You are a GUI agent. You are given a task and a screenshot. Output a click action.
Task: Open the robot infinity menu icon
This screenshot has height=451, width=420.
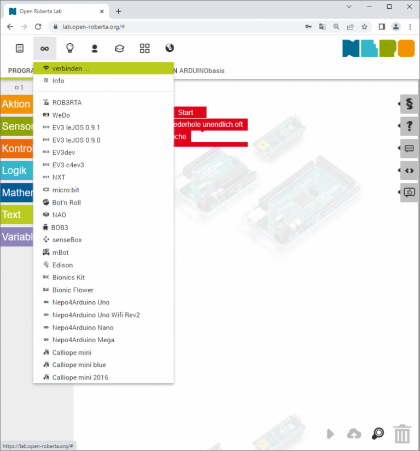pos(45,49)
